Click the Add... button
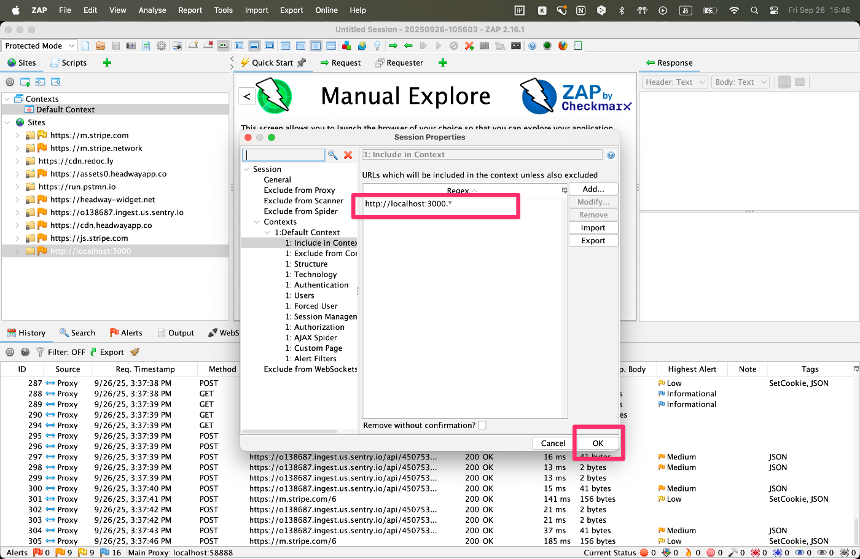 tap(593, 189)
